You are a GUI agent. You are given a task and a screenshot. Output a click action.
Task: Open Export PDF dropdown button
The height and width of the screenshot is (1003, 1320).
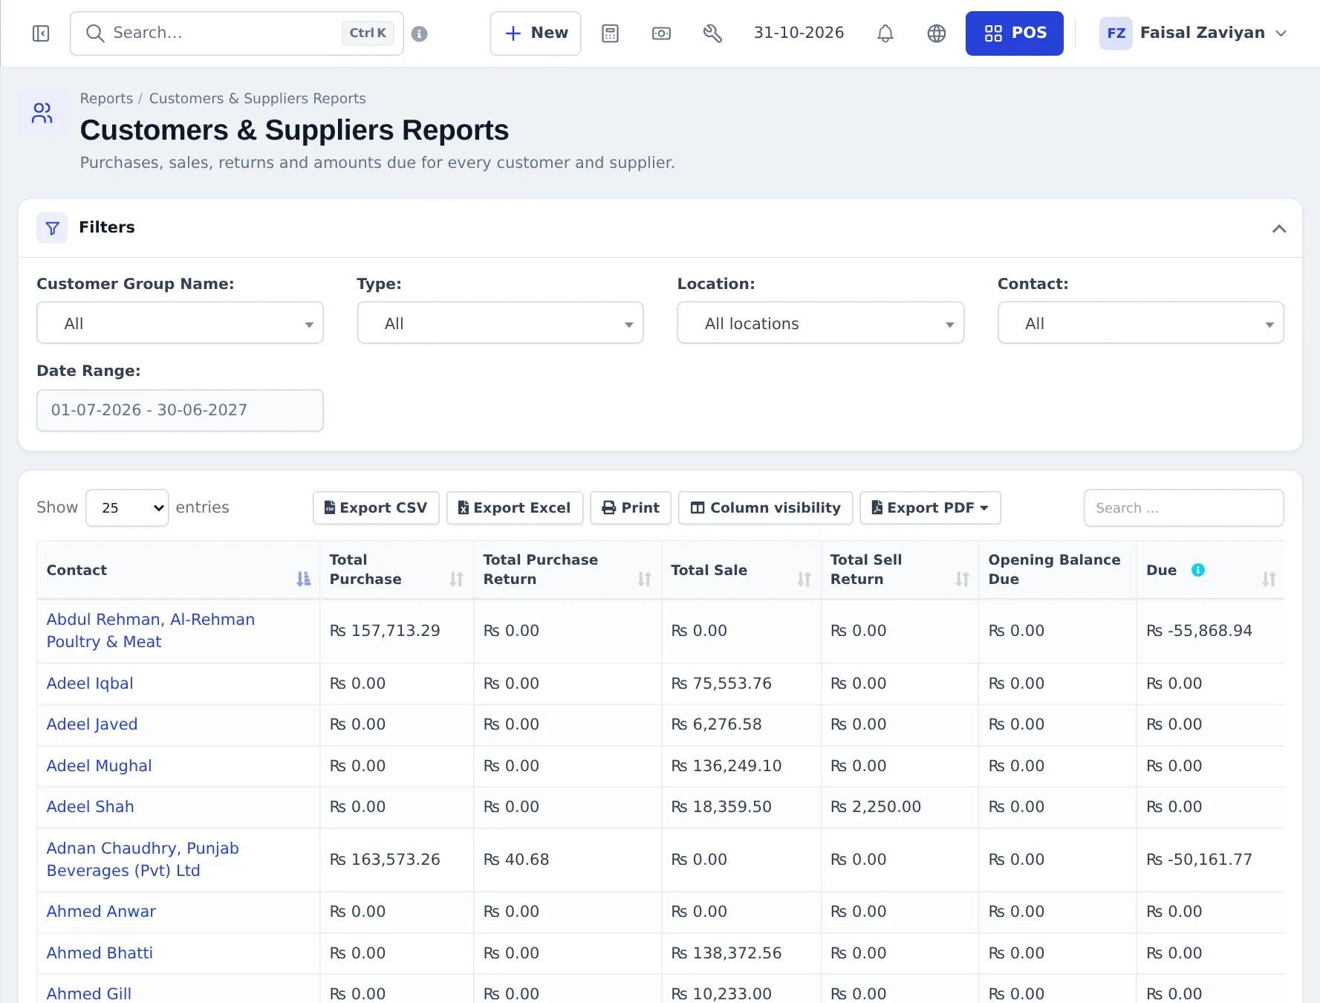tap(930, 508)
